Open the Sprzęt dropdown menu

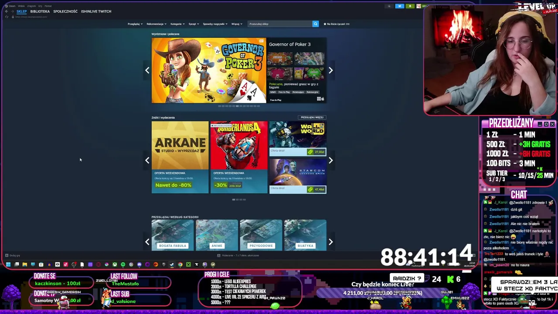(194, 24)
